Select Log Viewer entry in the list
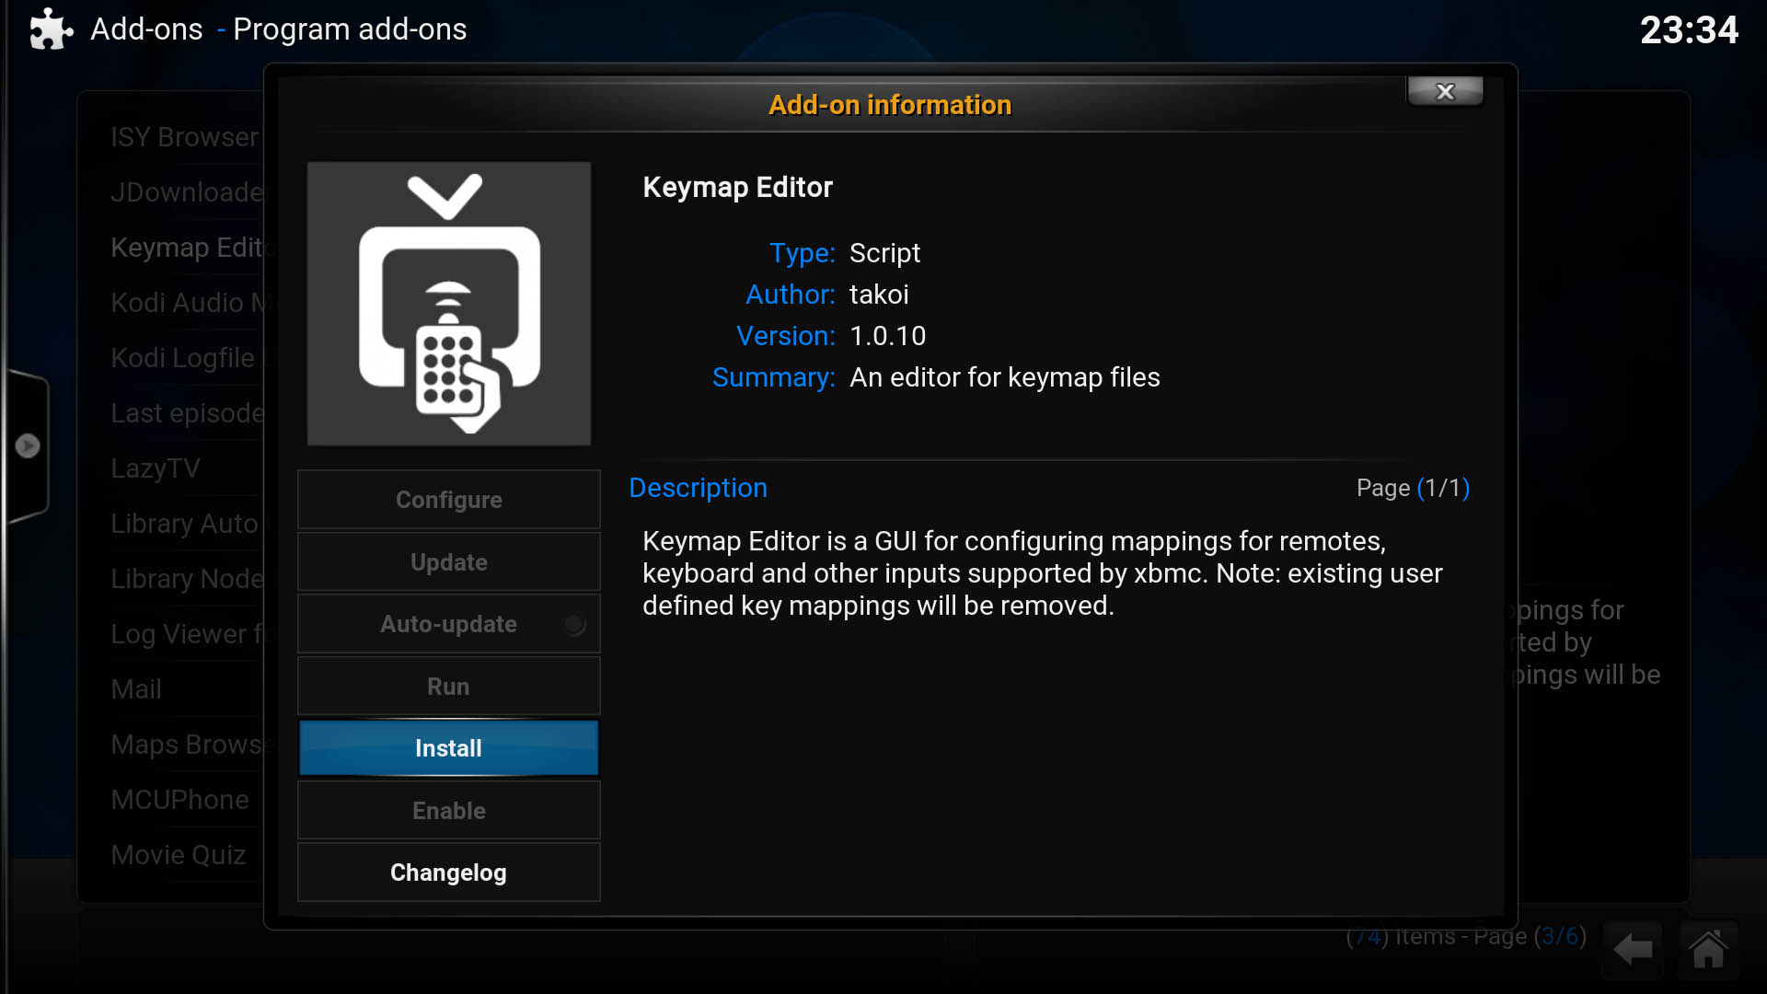Viewport: 1767px width, 994px height. point(188,634)
